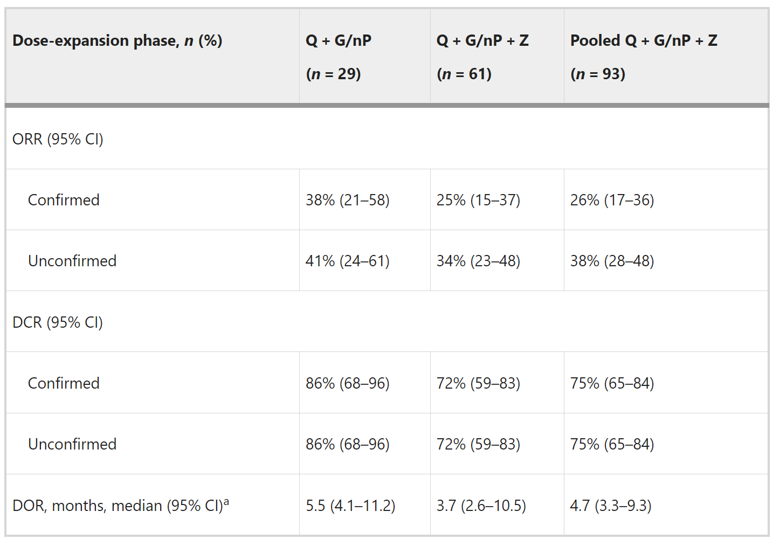Click the "5.5 (4.1–11.2)" DOR value
This screenshot has width=773, height=539.
[x=350, y=506]
